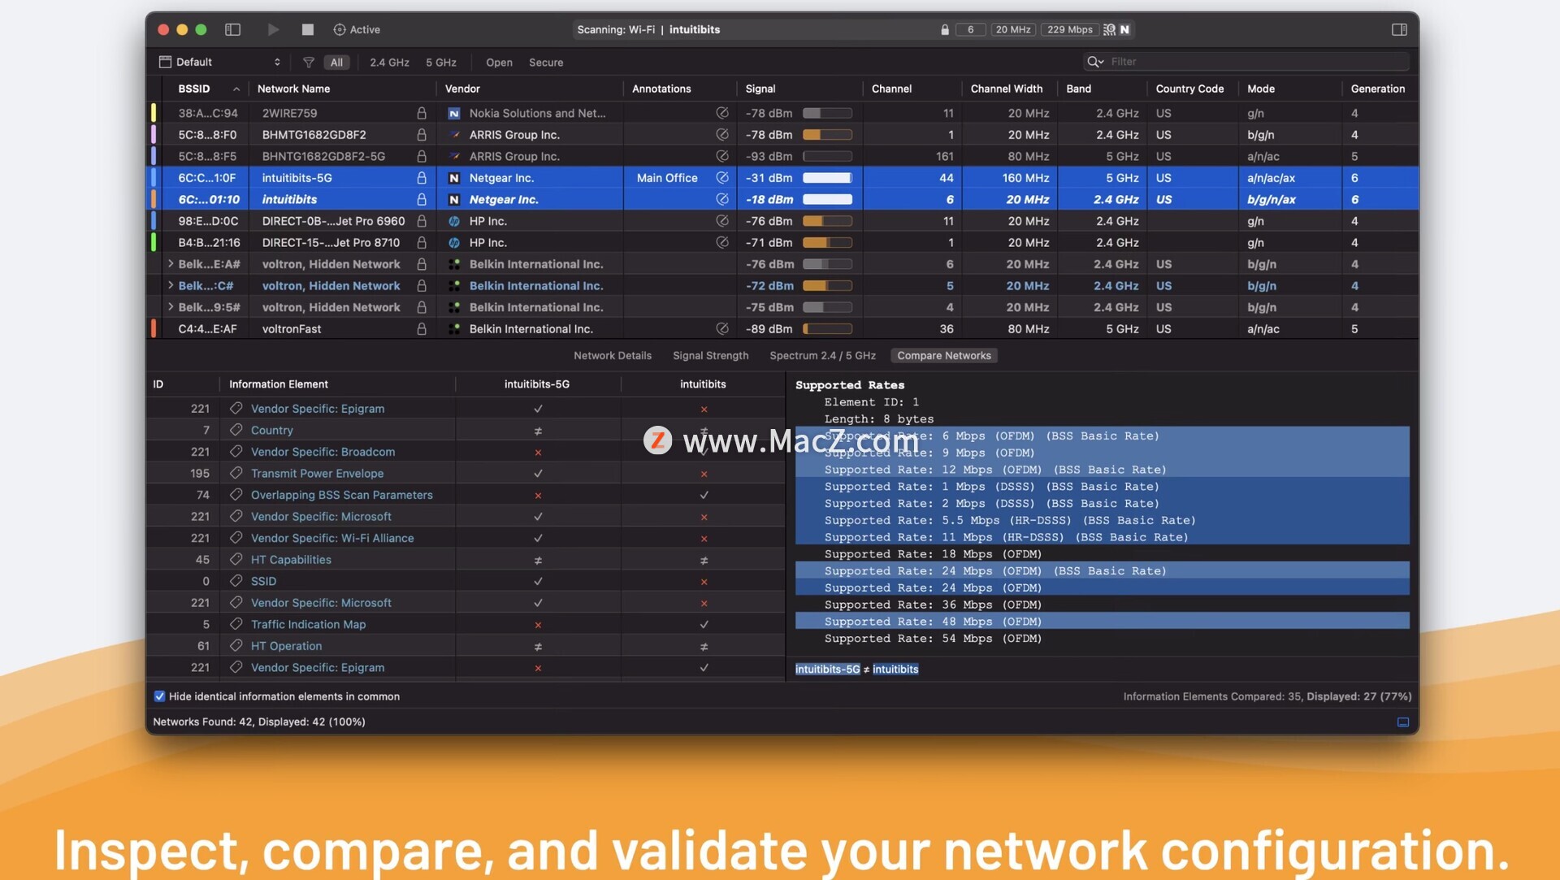Click the tag icon for HT Capabilities

[x=236, y=559]
